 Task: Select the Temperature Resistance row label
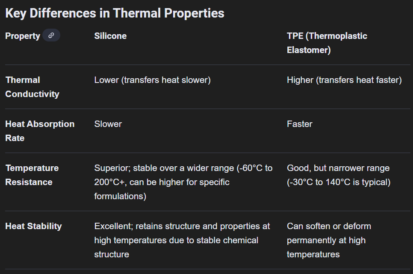(32, 175)
